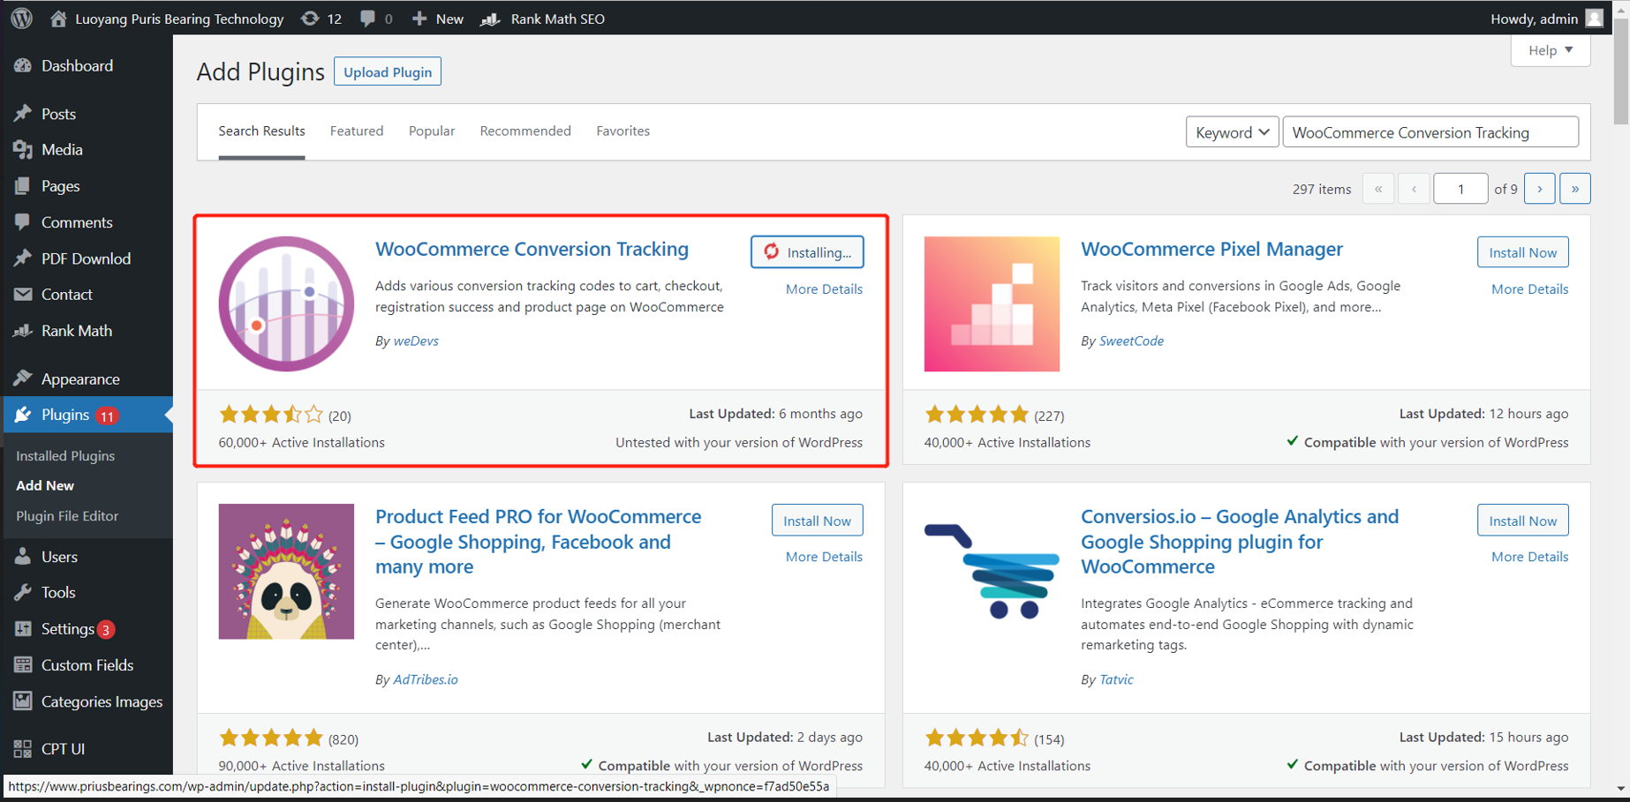Jump to last page of results
Image resolution: width=1630 pixels, height=802 pixels.
click(1574, 189)
